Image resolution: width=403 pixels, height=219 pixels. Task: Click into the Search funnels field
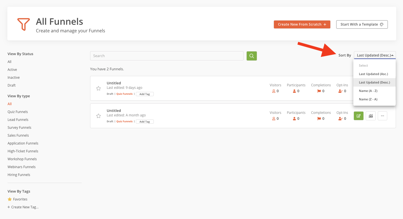click(167, 56)
